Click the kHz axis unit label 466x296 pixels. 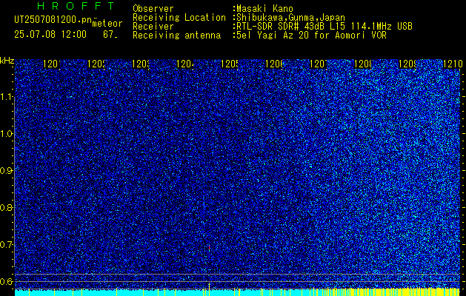[7, 61]
